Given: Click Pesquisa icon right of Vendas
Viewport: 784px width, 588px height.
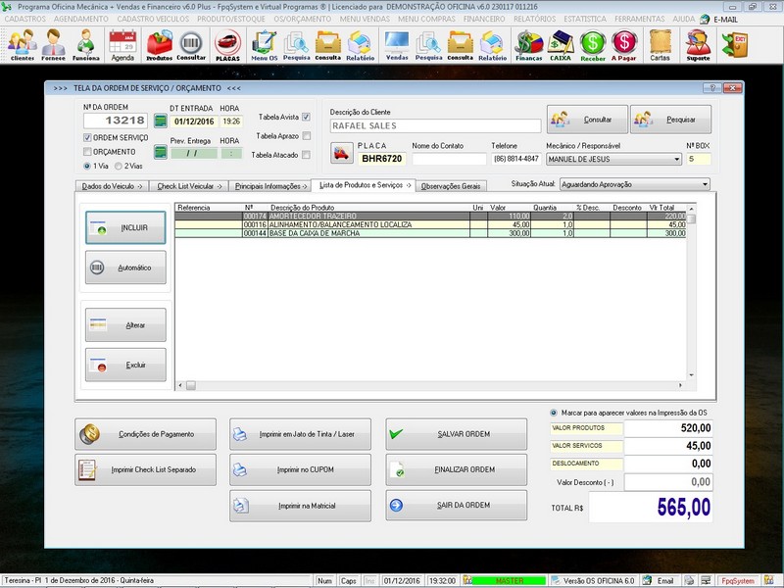Looking at the screenshot, I should coord(428,44).
